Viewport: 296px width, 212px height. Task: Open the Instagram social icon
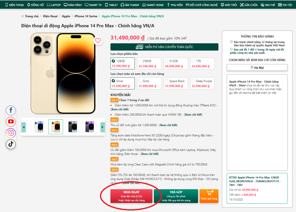11,133
